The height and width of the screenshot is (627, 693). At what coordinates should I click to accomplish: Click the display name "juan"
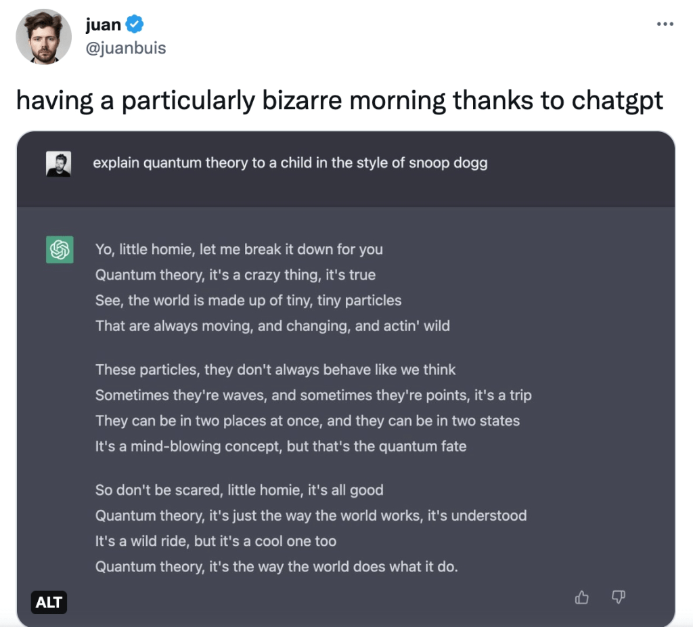pos(103,25)
